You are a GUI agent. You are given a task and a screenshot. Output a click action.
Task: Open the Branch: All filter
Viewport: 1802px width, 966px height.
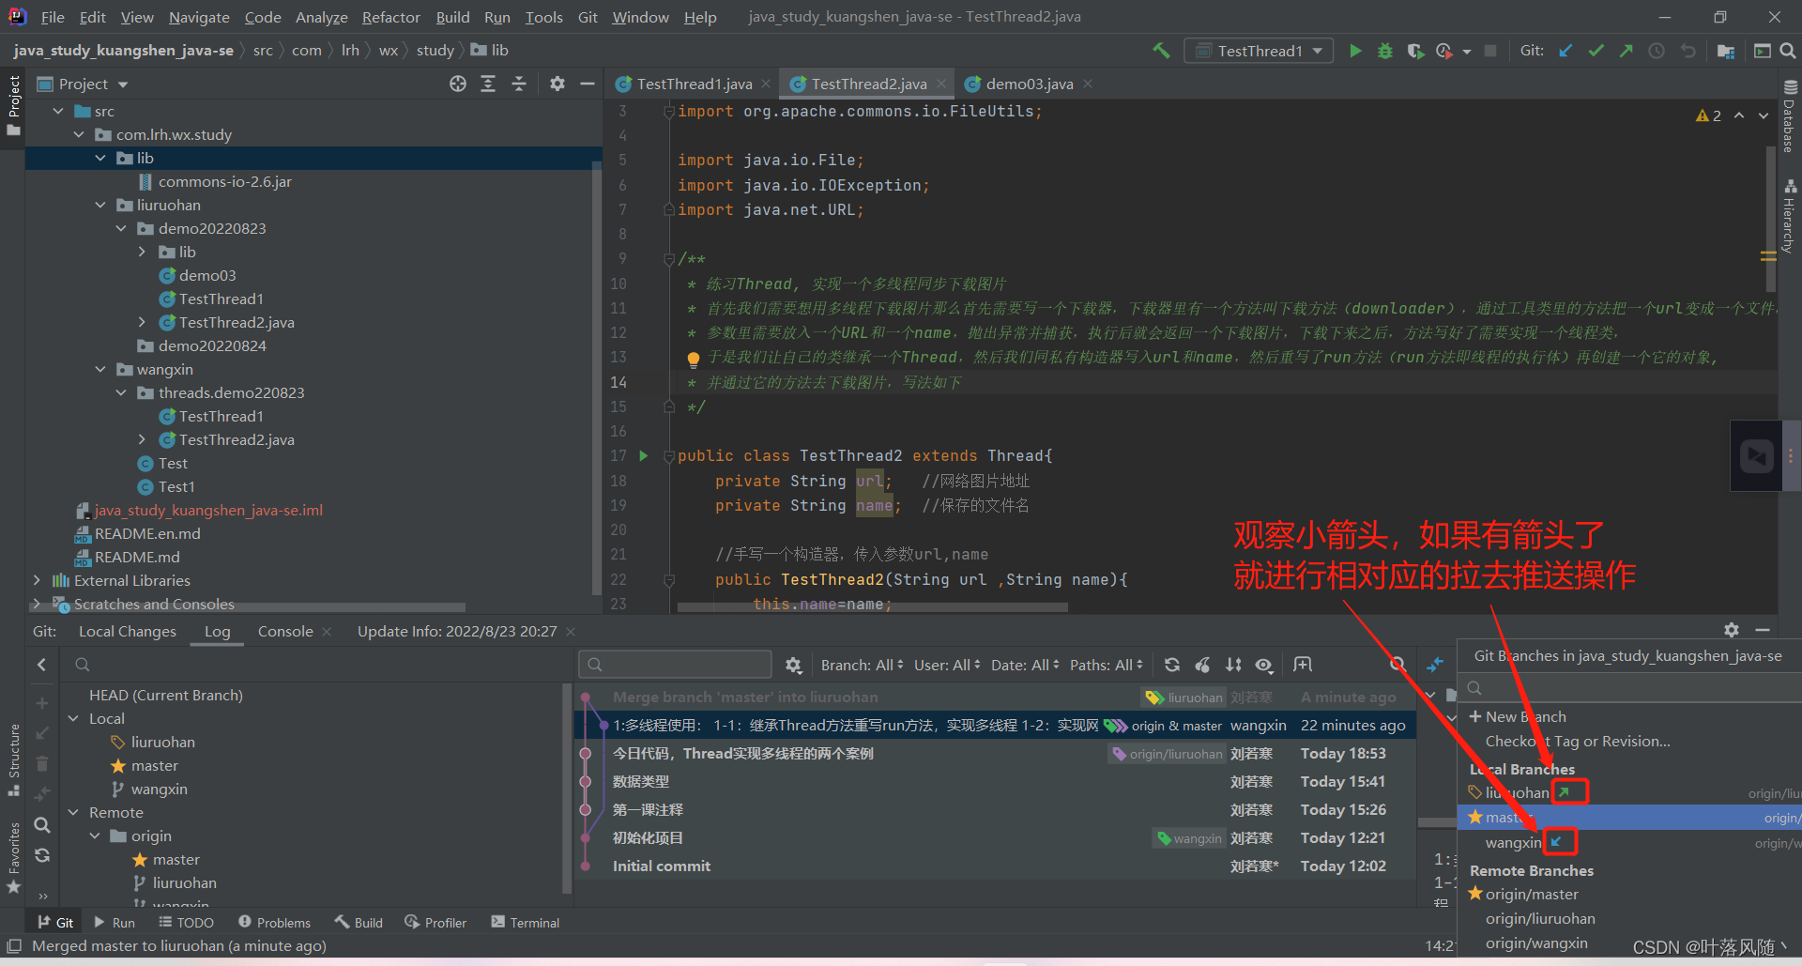862,665
